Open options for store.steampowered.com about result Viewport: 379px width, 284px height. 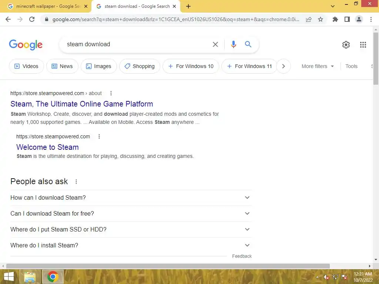coord(111,93)
